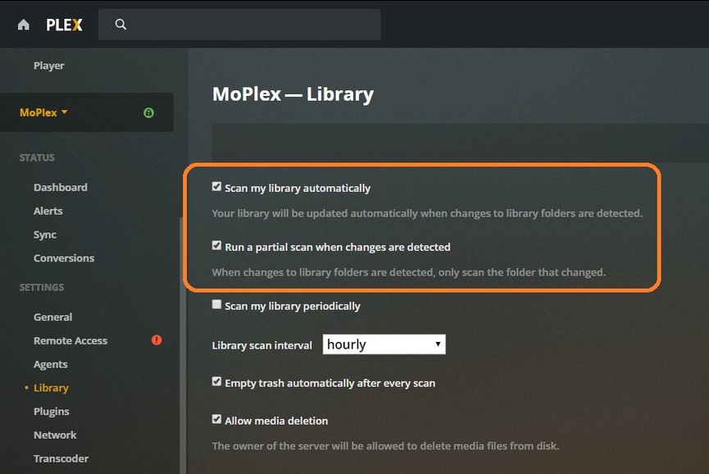
Task: Click the SETTINGS section header
Action: point(42,287)
